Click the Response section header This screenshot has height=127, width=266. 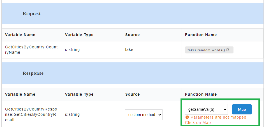pos(33,73)
